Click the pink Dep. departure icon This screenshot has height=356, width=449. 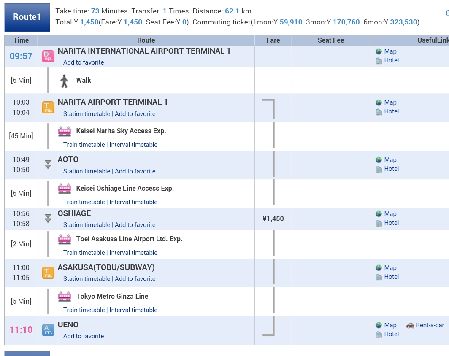(x=48, y=56)
